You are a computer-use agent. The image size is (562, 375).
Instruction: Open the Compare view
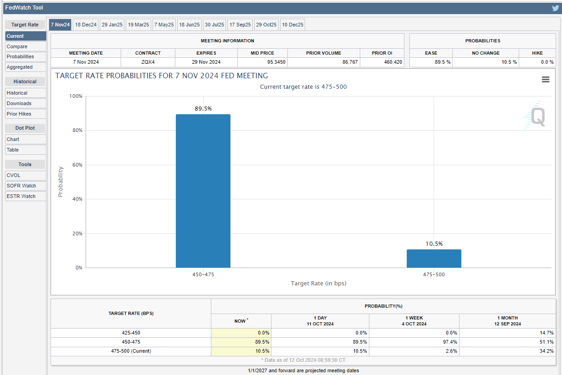point(26,46)
